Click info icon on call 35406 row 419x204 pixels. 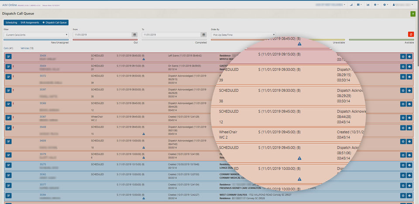point(409,57)
